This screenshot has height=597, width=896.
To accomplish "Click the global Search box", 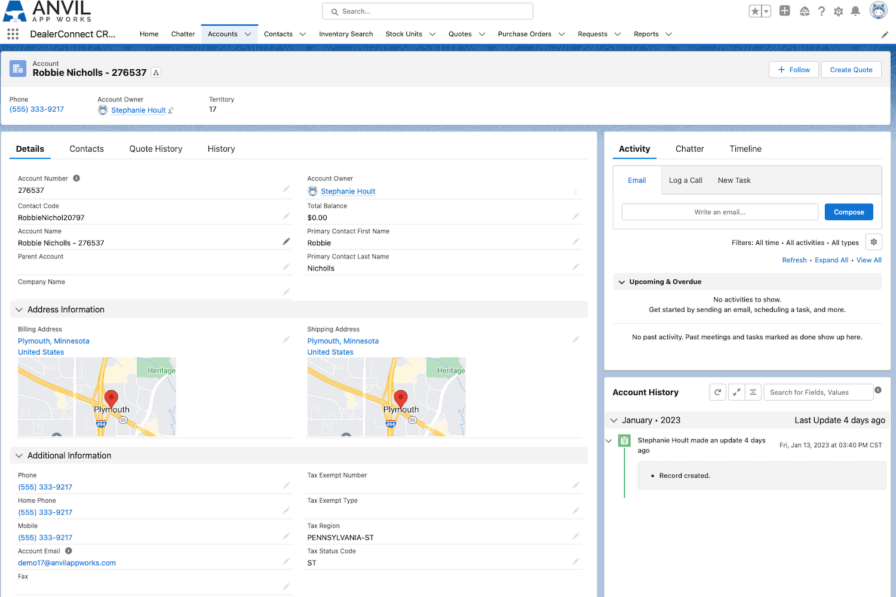I will click(x=428, y=11).
